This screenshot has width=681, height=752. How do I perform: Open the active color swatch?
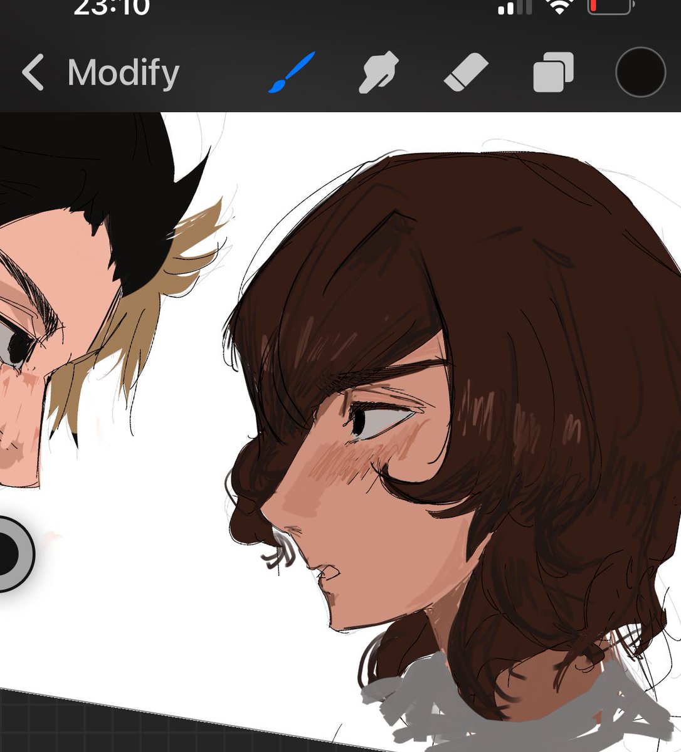tap(640, 72)
